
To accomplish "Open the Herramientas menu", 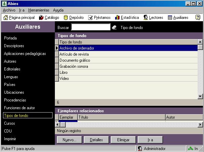I will (39, 10).
